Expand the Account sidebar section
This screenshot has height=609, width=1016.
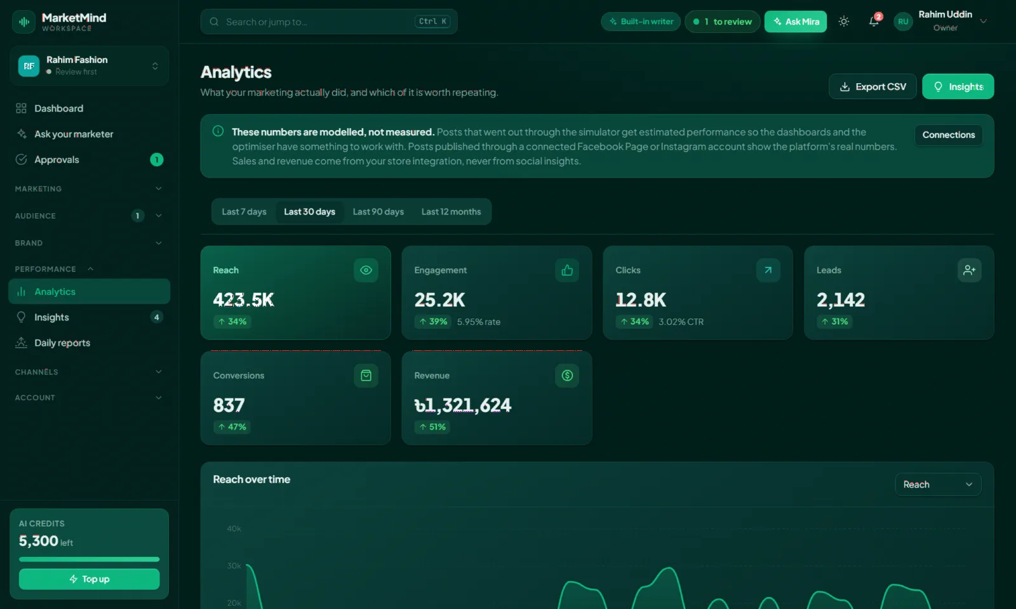90,398
